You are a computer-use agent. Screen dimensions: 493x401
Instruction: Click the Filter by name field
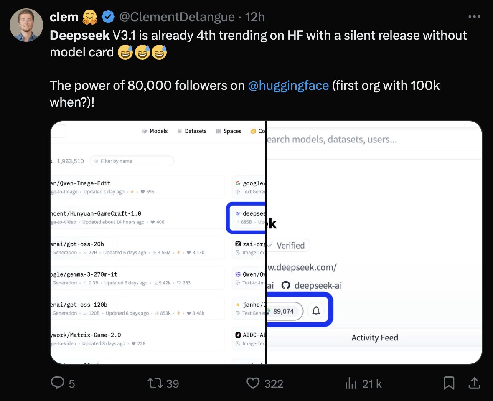click(132, 161)
